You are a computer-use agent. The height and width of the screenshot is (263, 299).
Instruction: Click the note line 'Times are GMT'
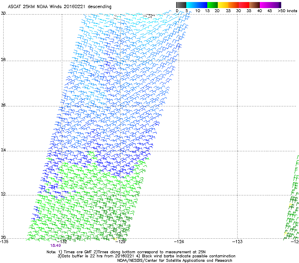pos(78,252)
